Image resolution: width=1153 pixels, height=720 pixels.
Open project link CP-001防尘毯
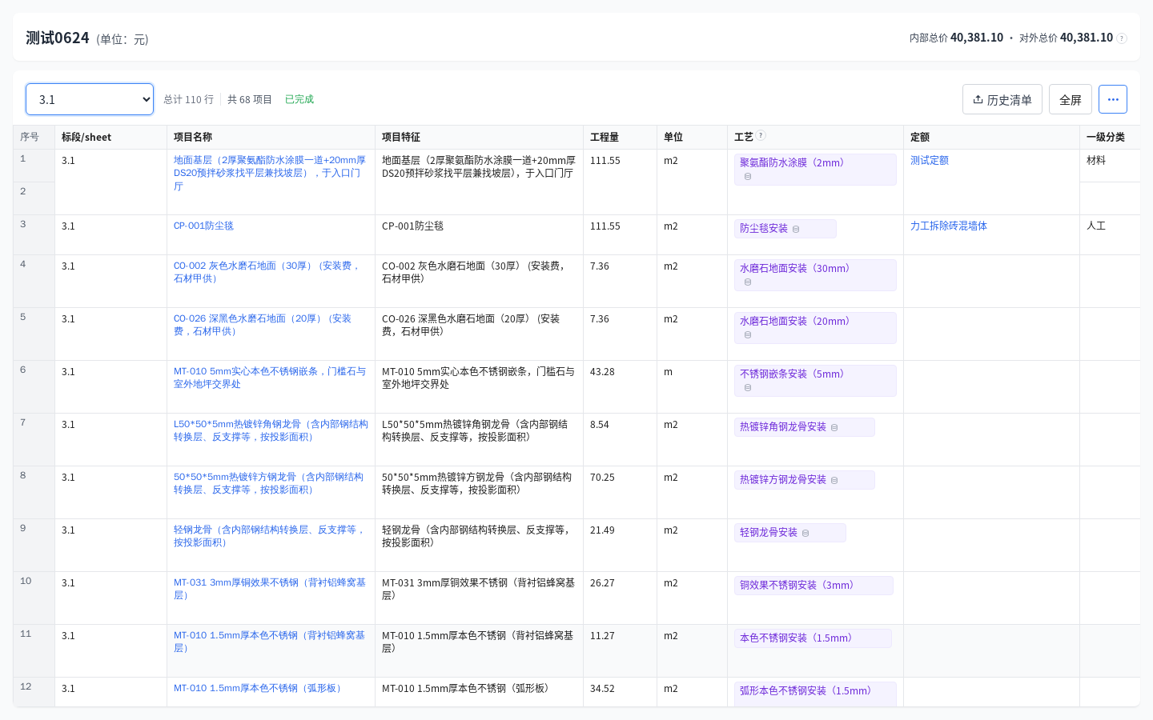pyautogui.click(x=203, y=226)
